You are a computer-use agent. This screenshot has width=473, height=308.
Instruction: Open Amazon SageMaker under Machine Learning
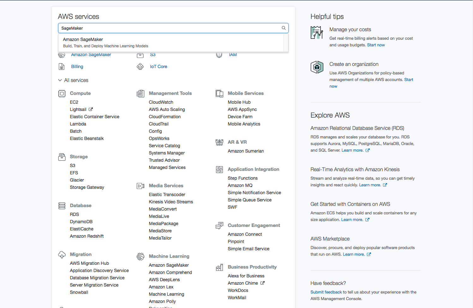point(169,265)
